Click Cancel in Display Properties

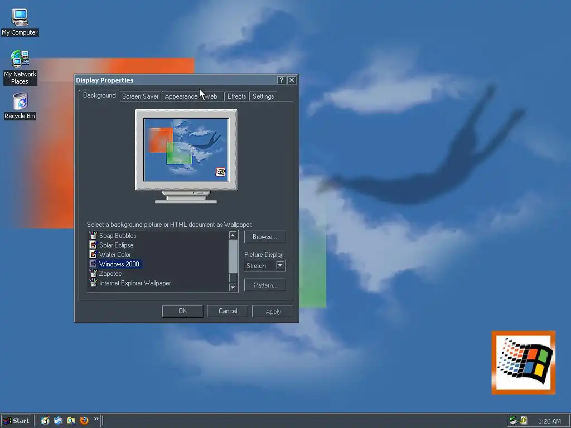(228, 311)
